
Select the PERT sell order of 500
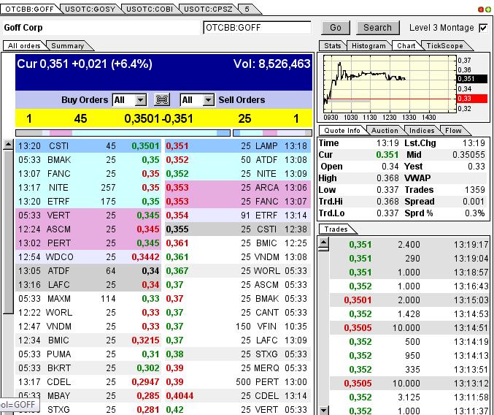(x=238, y=381)
